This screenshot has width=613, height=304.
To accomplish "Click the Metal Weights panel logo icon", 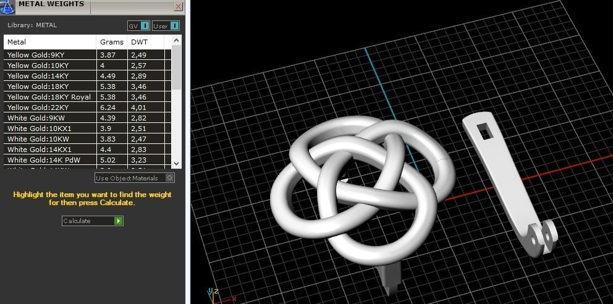I will [x=7, y=6].
